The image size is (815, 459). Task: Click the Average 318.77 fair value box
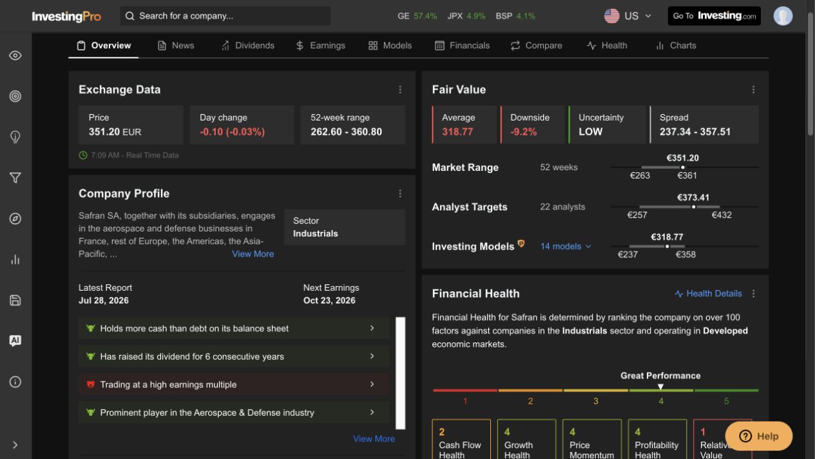(465, 124)
